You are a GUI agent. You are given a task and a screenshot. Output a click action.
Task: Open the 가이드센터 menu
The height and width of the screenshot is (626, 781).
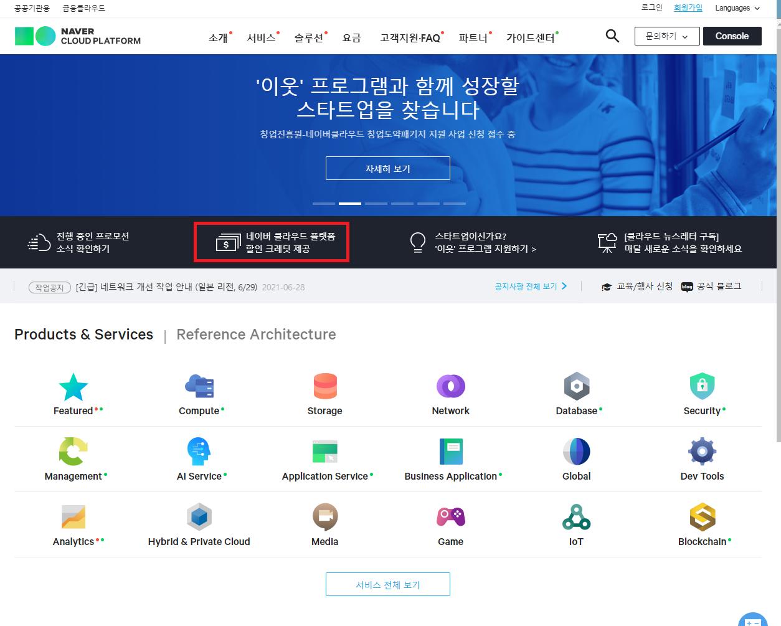coord(531,38)
